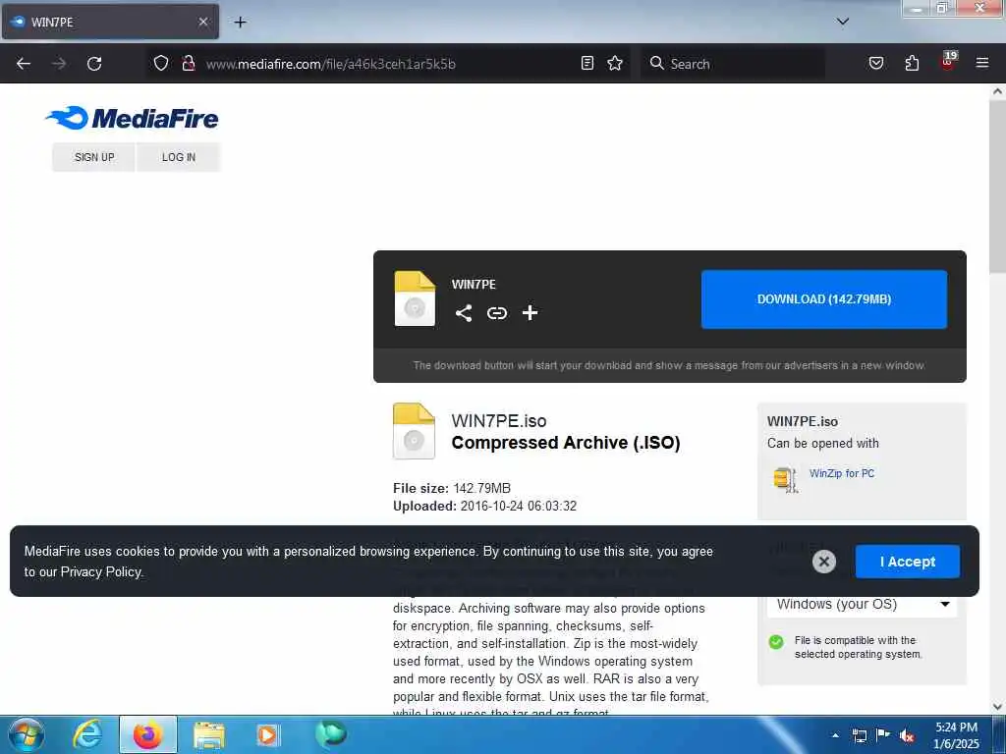Toggle reader view icon in address bar
1006x754 pixels.
(x=587, y=63)
